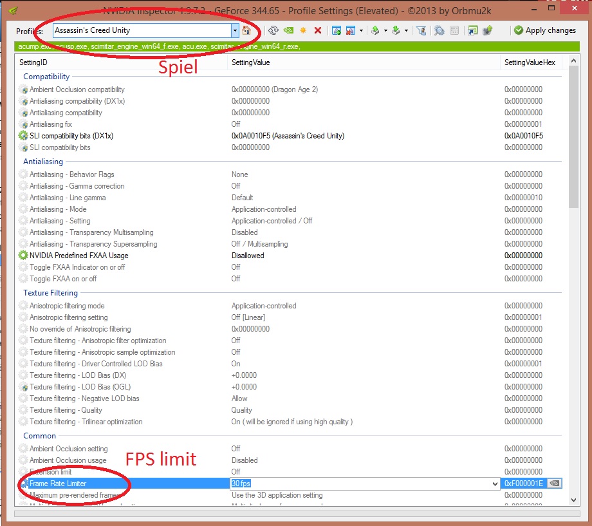592x526 pixels.
Task: Collapse the Texture Filtering group header
Action: tap(50, 293)
